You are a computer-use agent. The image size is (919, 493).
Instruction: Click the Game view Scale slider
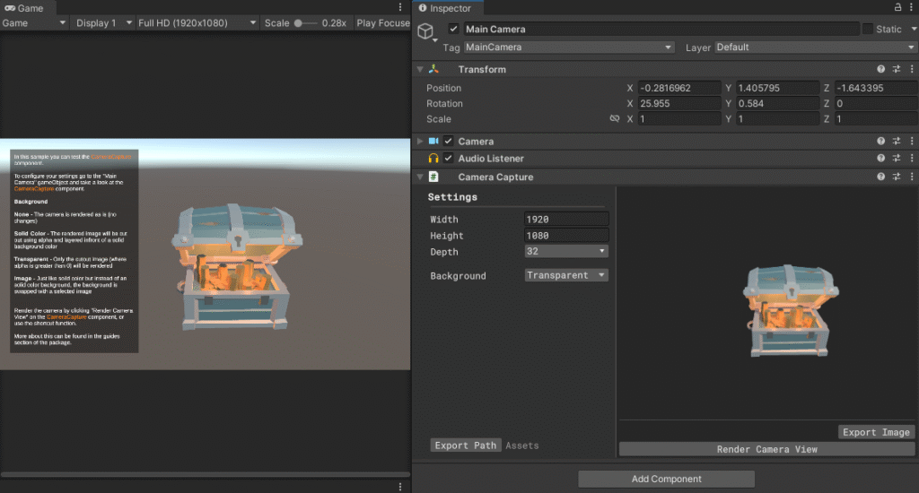click(307, 23)
